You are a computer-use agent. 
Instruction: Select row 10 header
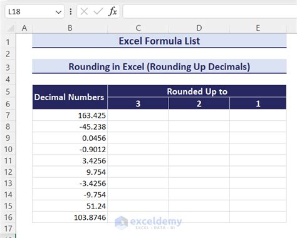pos(8,149)
